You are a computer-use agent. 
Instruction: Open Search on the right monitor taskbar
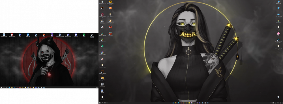(x=102, y=103)
